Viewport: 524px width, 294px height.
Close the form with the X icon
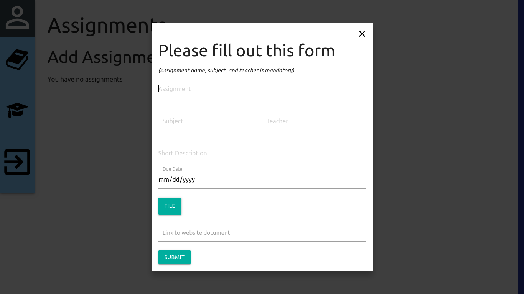[362, 34]
